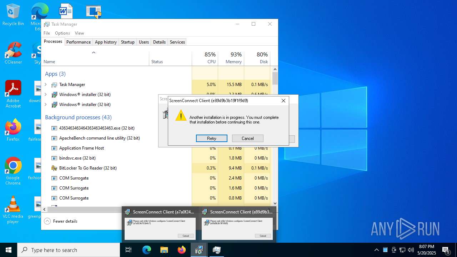Sort by Memory column header
Screen dimensions: 457x257
pos(231,59)
